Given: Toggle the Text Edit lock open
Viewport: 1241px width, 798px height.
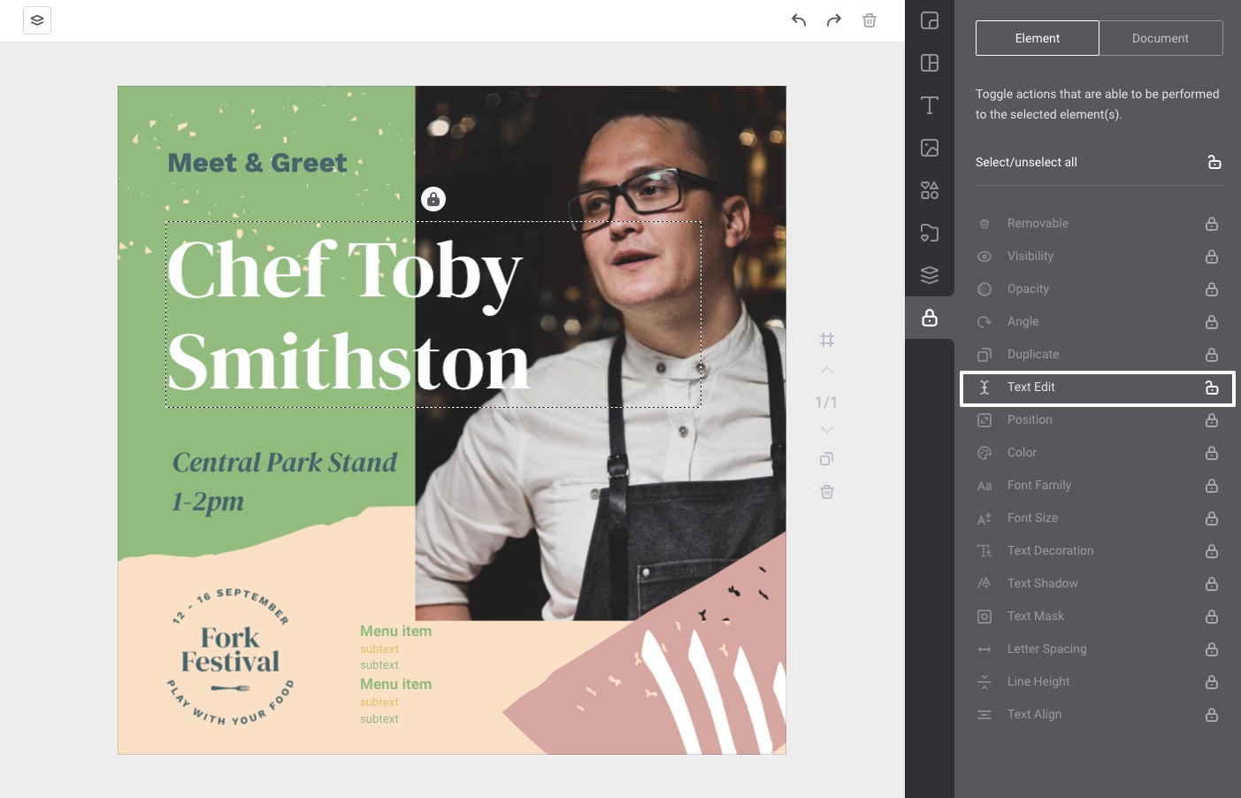Looking at the screenshot, I should tap(1212, 387).
